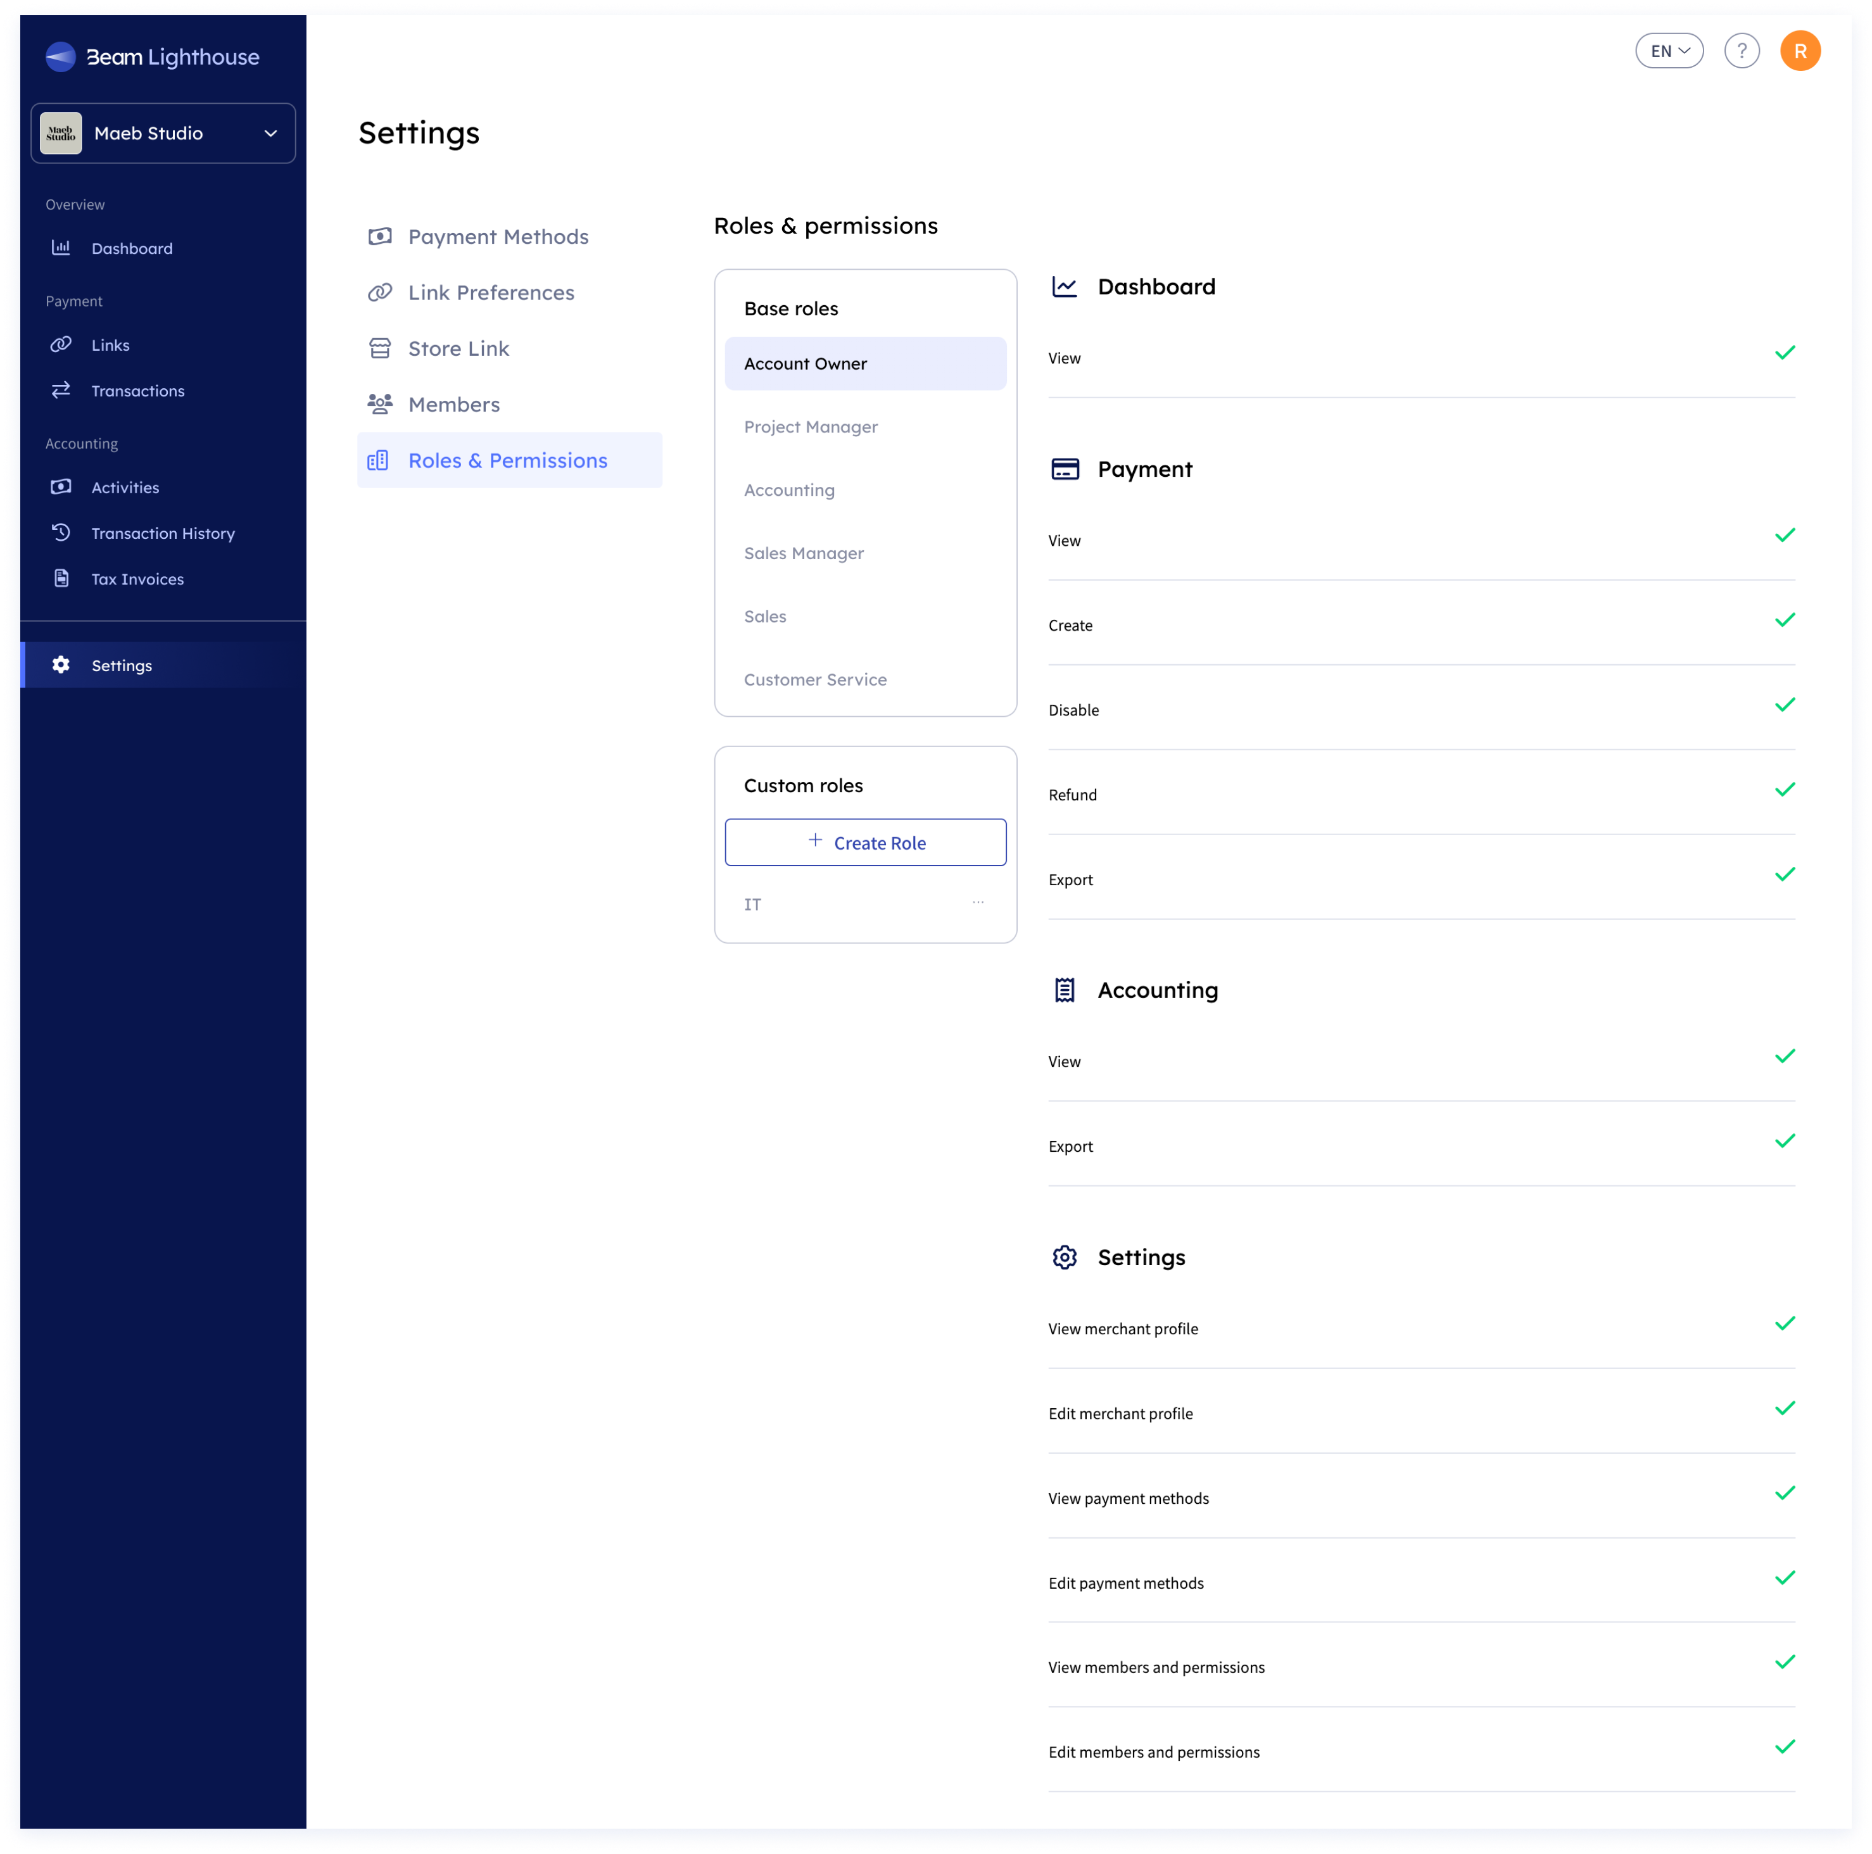Screen dimensions: 1872x1854
Task: Click the Payment section card icon
Action: point(1065,469)
